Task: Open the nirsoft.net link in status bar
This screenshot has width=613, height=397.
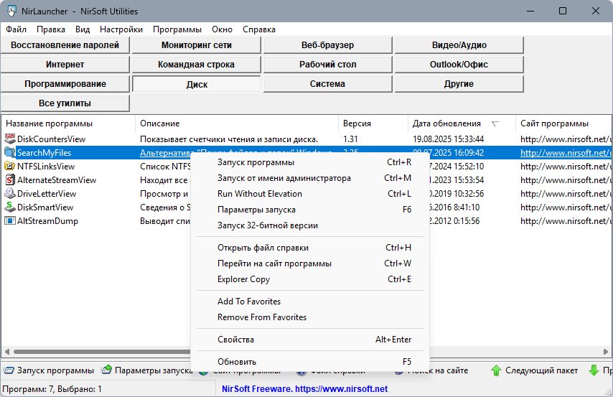Action: 306,388
